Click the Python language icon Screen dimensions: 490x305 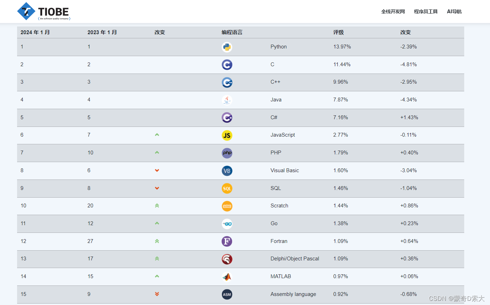227,47
